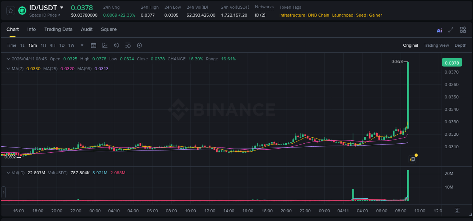Viewport: 473px width, 221px height.
Task: Click the MA(25) value 0.0320
Action: (x=67, y=69)
